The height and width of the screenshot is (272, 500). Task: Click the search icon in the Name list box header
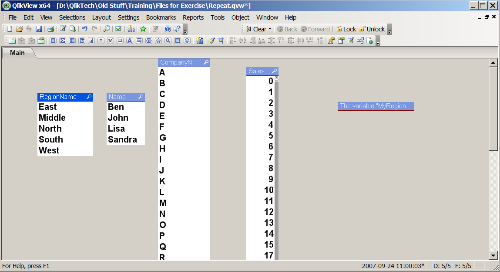coord(141,97)
